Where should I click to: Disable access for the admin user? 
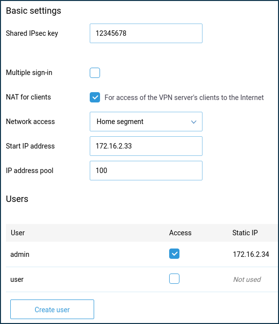(x=174, y=254)
